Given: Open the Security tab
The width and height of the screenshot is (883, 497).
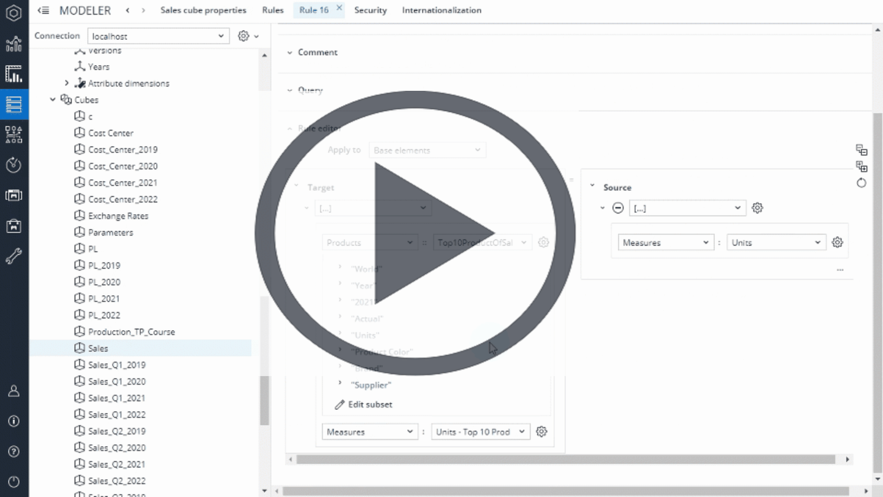Looking at the screenshot, I should point(370,10).
